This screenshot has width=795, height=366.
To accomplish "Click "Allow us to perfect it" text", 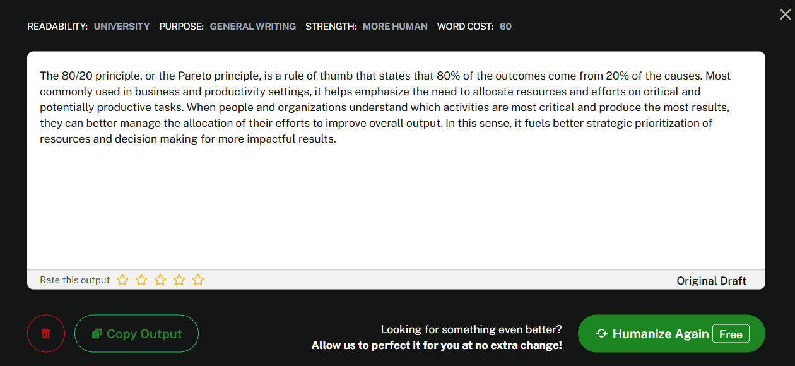I will point(436,345).
